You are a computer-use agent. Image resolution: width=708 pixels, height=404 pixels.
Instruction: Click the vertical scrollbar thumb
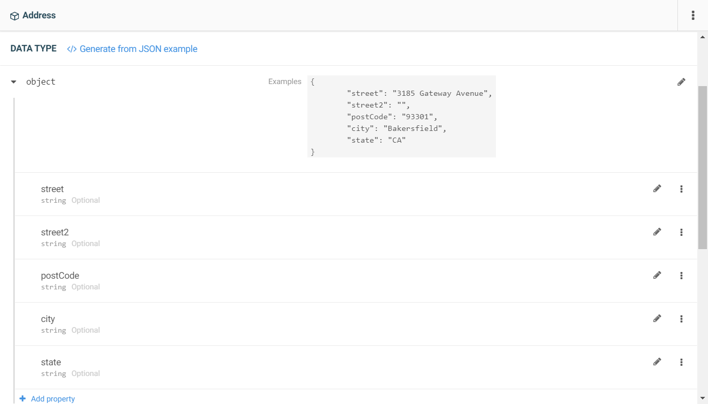pyautogui.click(x=702, y=167)
